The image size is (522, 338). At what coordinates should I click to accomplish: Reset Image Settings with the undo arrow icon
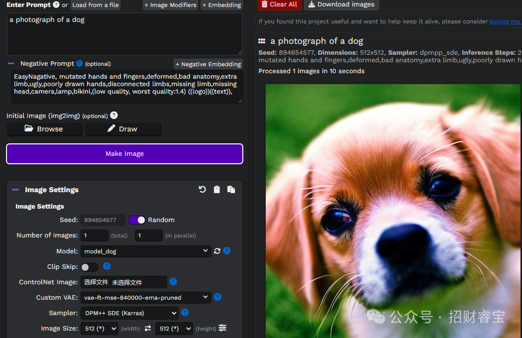[x=202, y=190]
